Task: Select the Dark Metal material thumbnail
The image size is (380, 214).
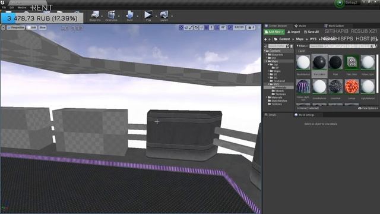Action: pyautogui.click(x=319, y=62)
